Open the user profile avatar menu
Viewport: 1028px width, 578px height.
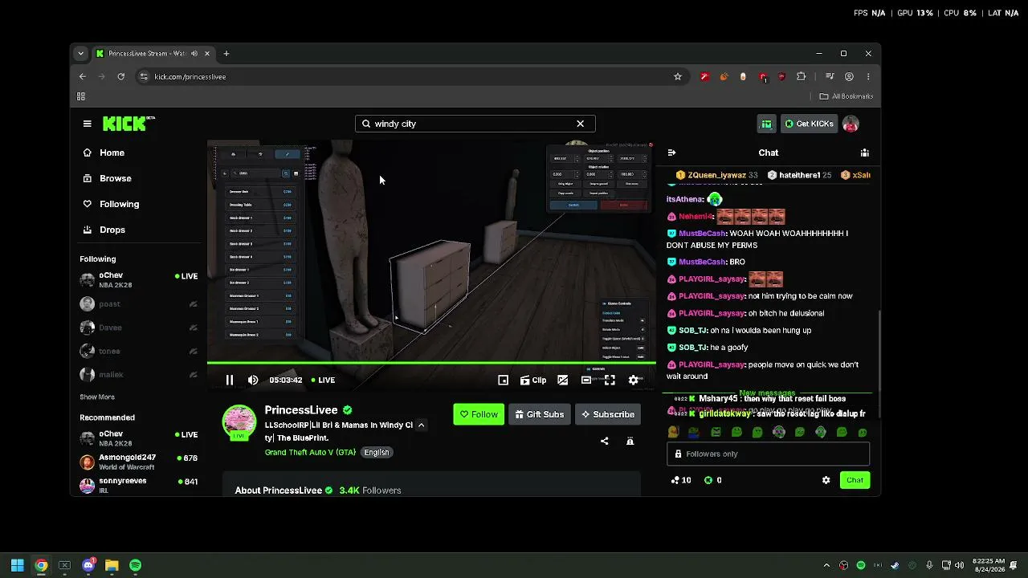(x=851, y=124)
